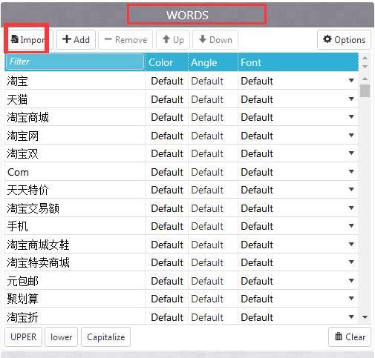Add a new word with Add button
The image size is (375, 358).
[76, 39]
